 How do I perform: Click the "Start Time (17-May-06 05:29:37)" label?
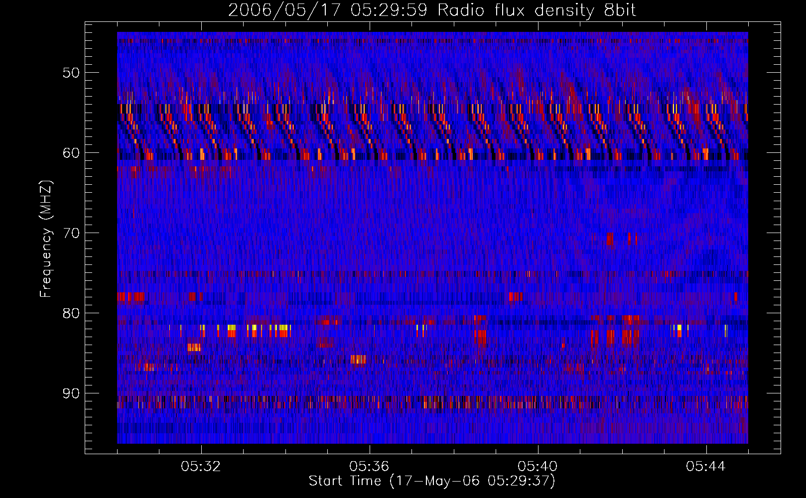[432, 481]
